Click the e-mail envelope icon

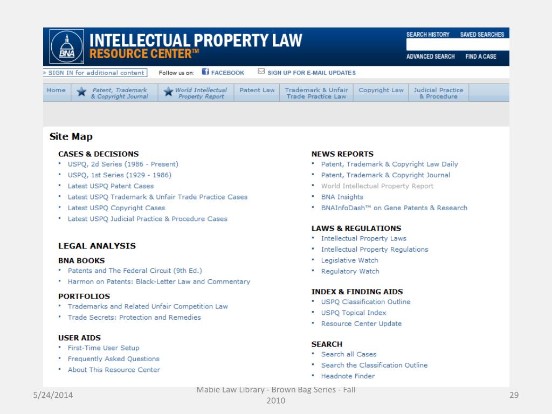261,72
